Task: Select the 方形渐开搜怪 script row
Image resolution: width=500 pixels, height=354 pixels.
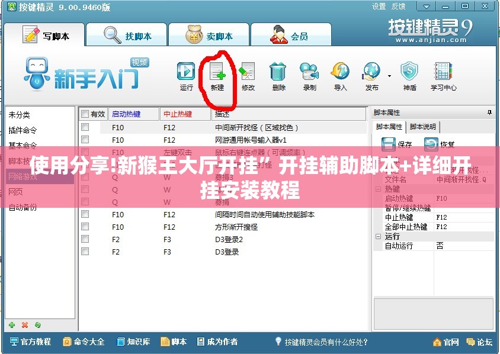Action: pos(223,227)
